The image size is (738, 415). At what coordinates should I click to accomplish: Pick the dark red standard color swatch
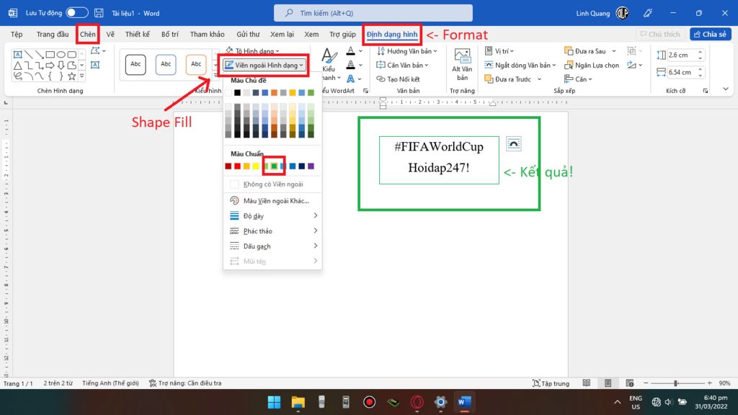(x=228, y=166)
